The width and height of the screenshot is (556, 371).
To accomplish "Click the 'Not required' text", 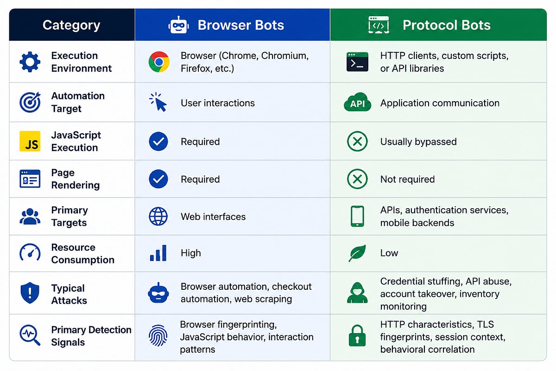I will (x=407, y=179).
